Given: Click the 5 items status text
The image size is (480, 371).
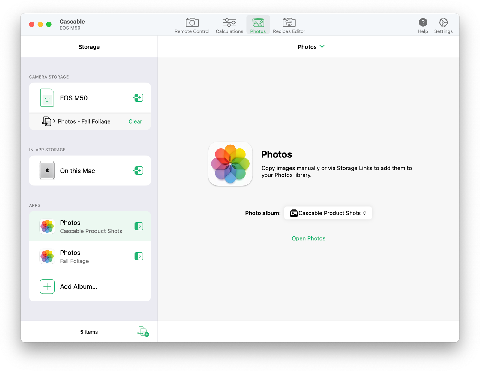Looking at the screenshot, I should [89, 332].
